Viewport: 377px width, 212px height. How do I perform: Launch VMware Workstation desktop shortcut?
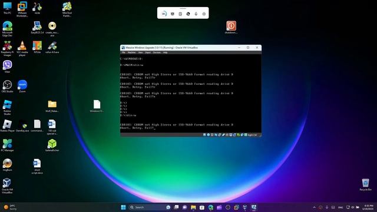click(x=22, y=9)
